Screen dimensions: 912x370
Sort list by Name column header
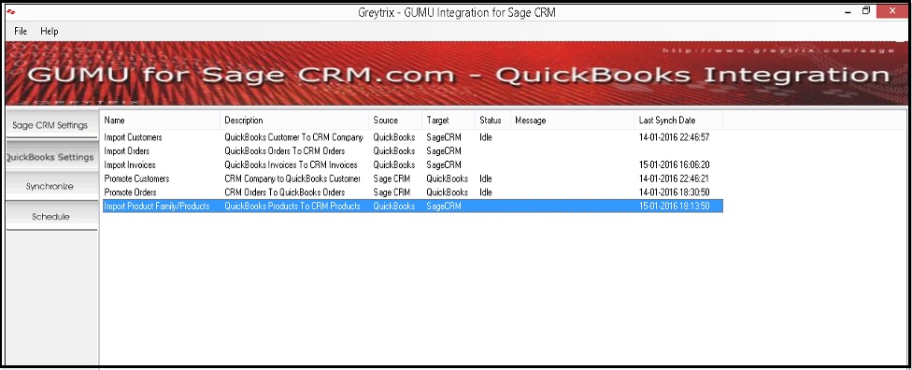click(161, 121)
